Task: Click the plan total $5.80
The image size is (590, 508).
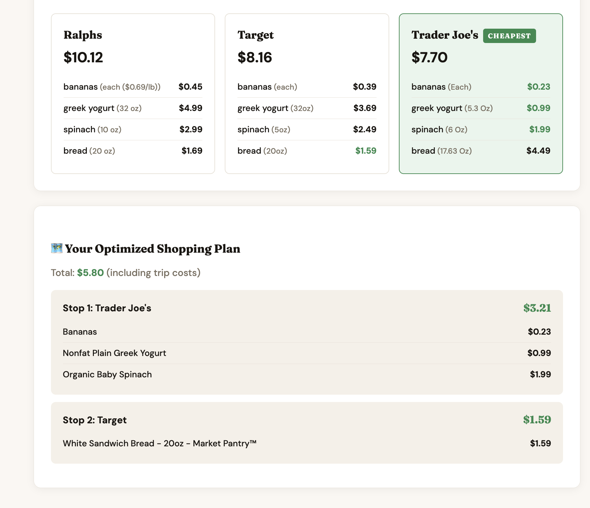Action: [90, 273]
